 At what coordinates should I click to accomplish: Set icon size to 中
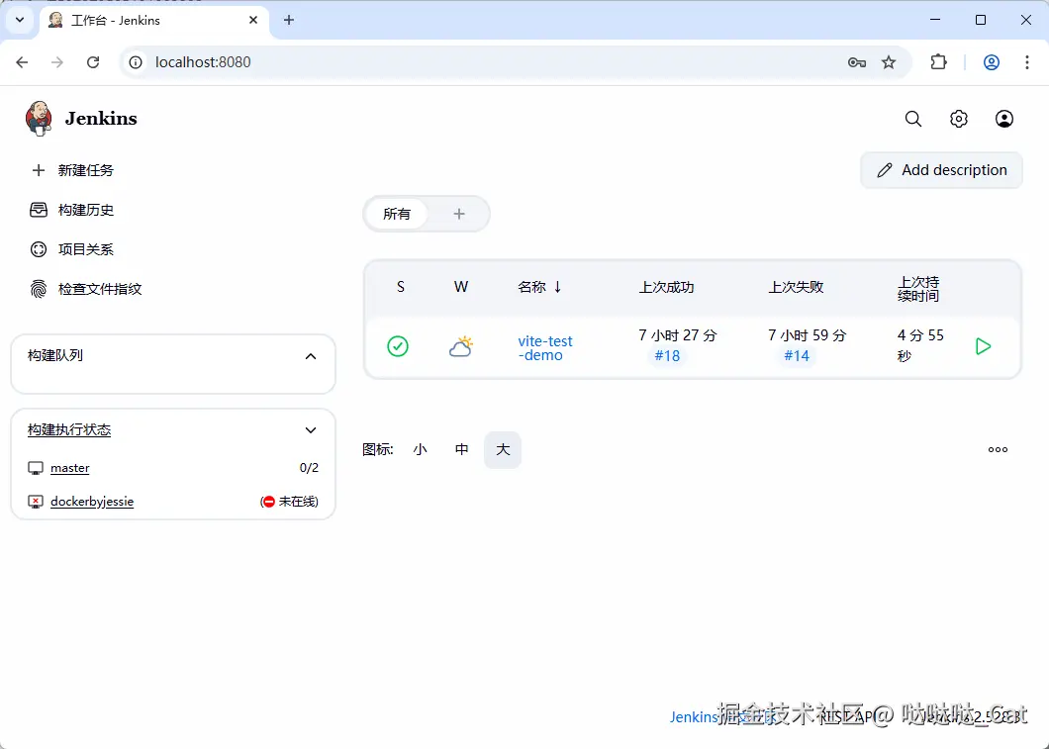pyautogui.click(x=461, y=449)
